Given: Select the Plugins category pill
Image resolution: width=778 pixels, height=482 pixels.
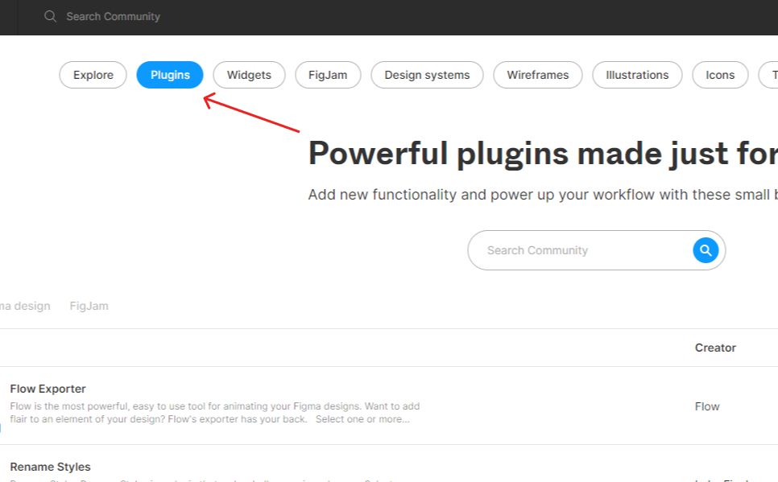Looking at the screenshot, I should (170, 75).
